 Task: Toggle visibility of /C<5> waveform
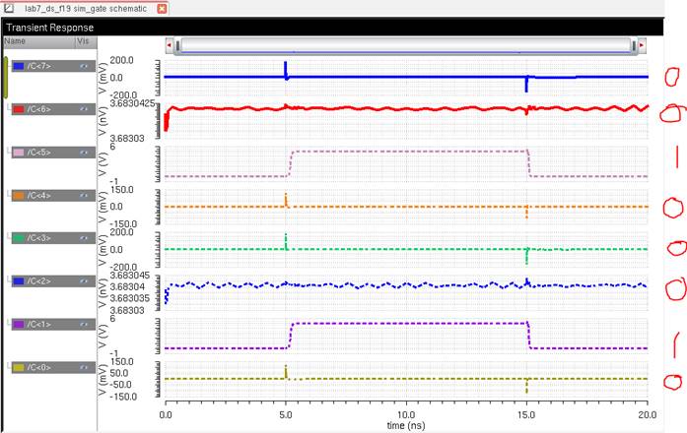[85, 153]
